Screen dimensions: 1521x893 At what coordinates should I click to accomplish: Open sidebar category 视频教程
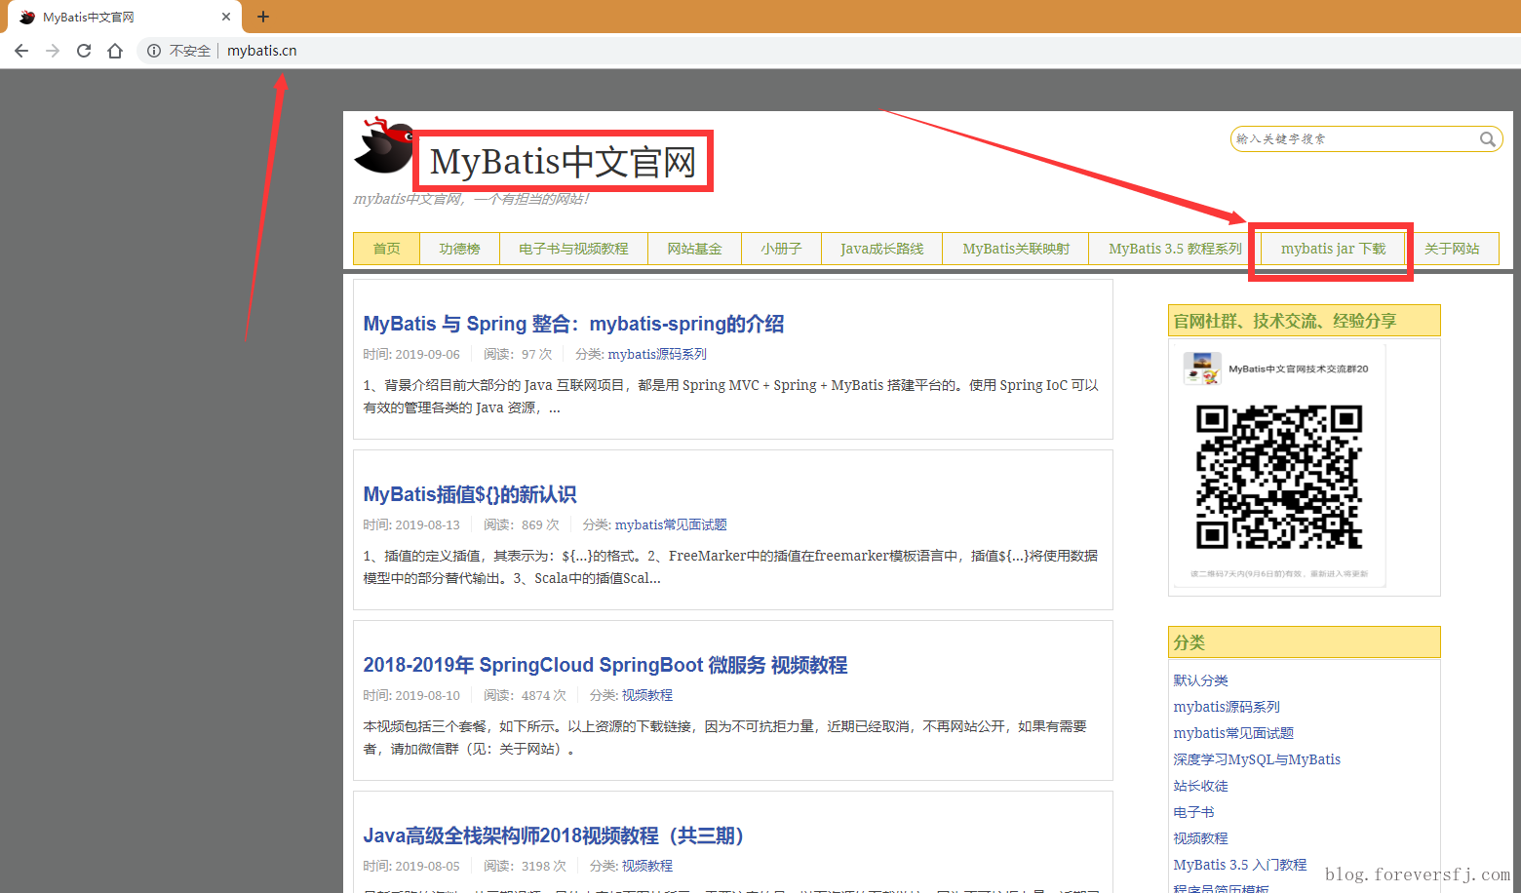click(x=1200, y=838)
